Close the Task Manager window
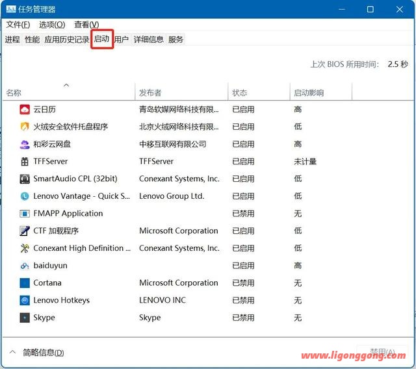 (x=400, y=9)
